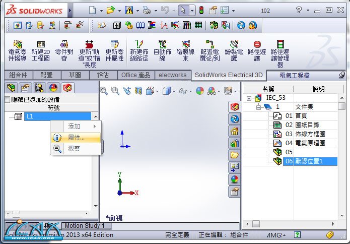Select 繪製電纜 tool
This screenshot has width=350, height=244.
[x=234, y=51]
